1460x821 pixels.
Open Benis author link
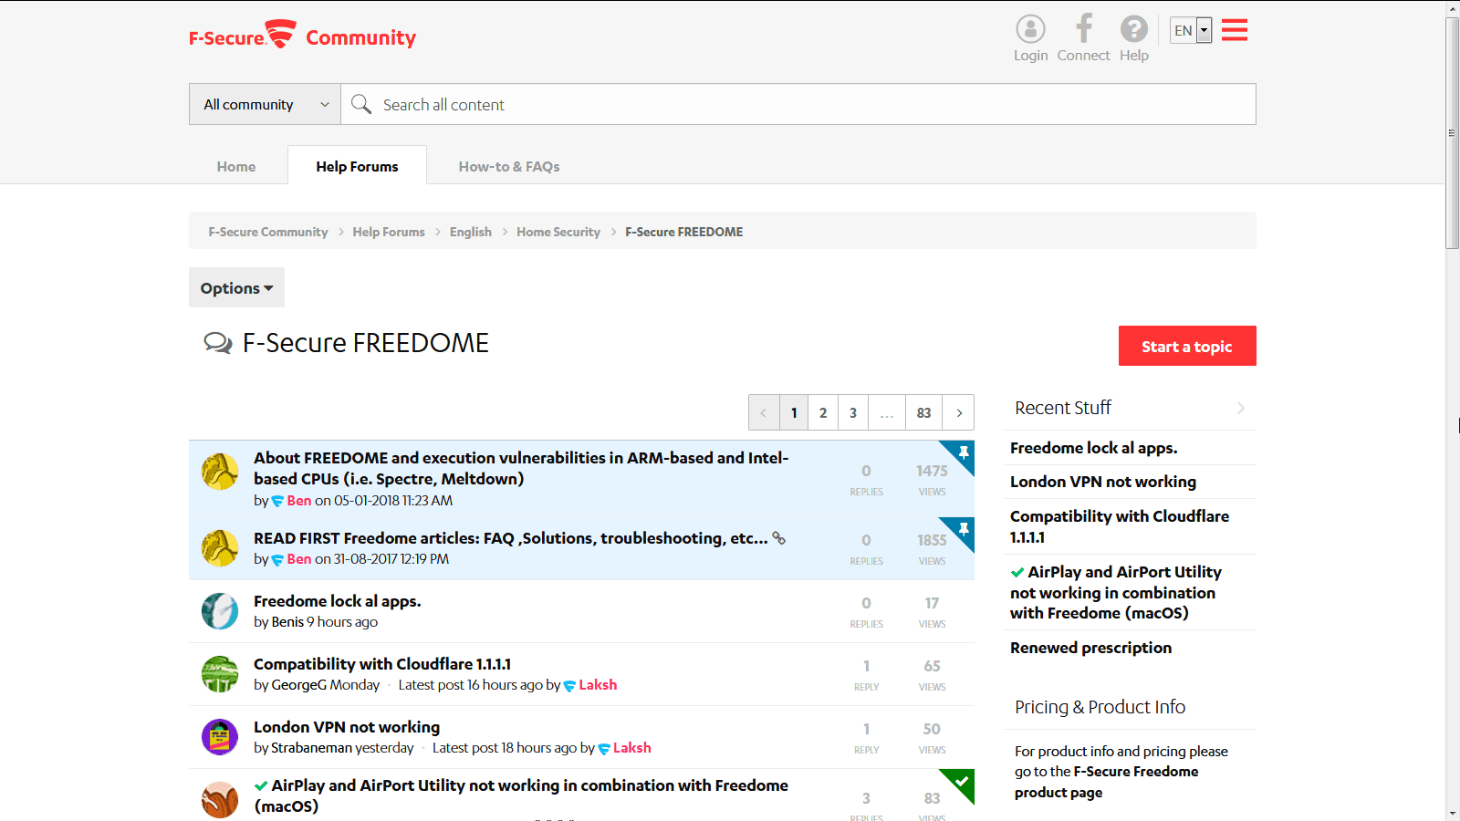(x=287, y=621)
